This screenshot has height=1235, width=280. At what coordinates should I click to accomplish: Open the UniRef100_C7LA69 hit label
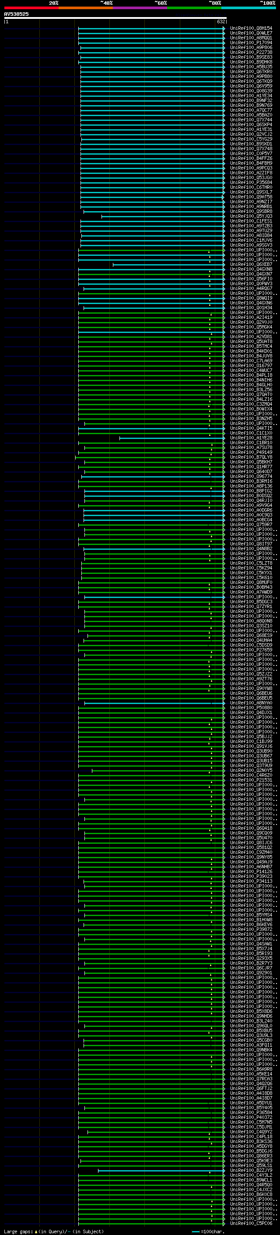point(251,361)
